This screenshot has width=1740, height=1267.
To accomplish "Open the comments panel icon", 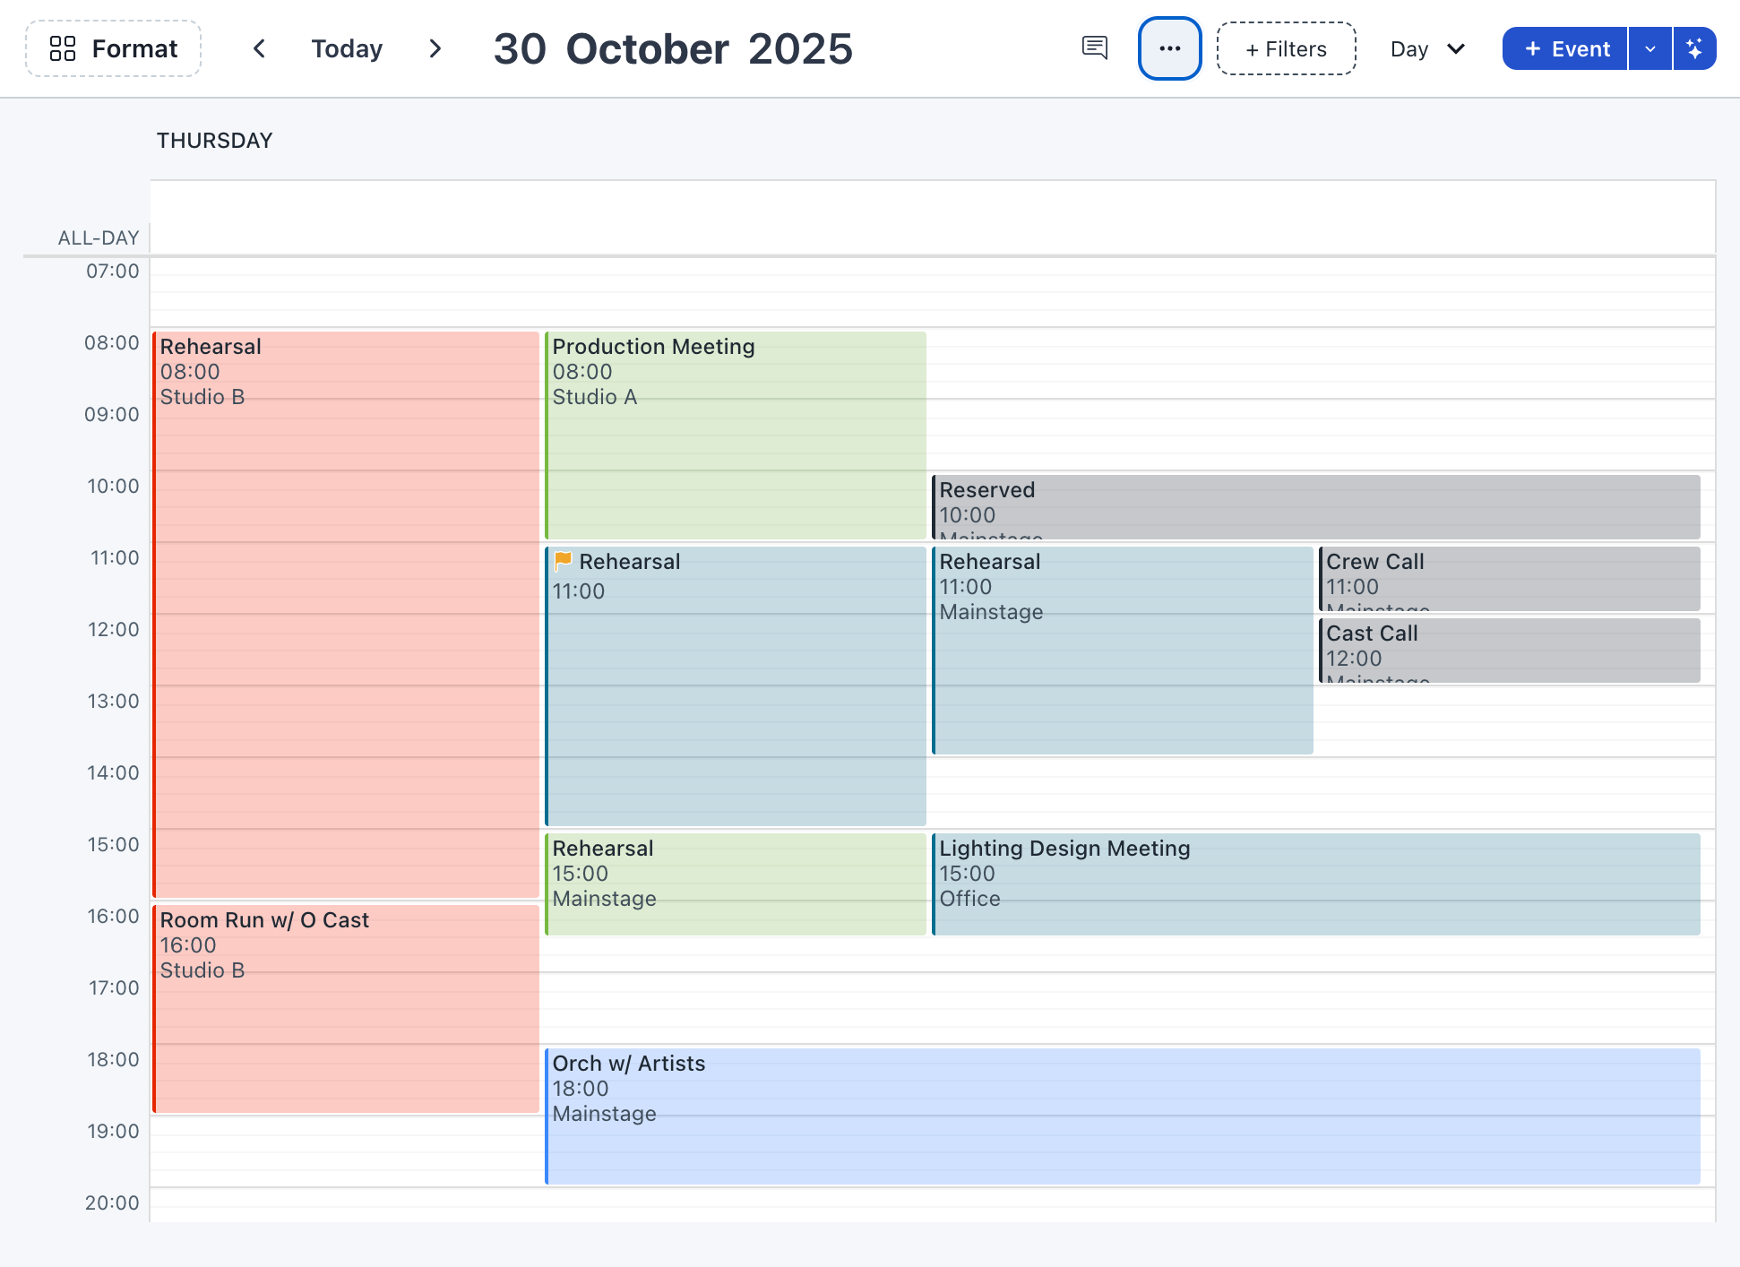I will pos(1095,47).
